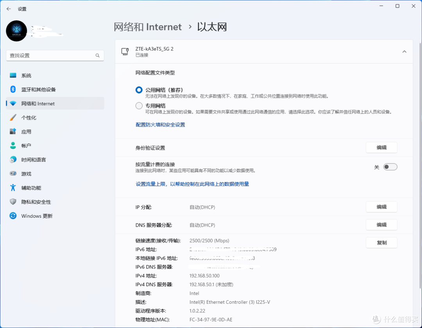The width and height of the screenshot is (422, 328).
Task: Click 编辑 for DNS 服务器分配
Action: (381, 225)
